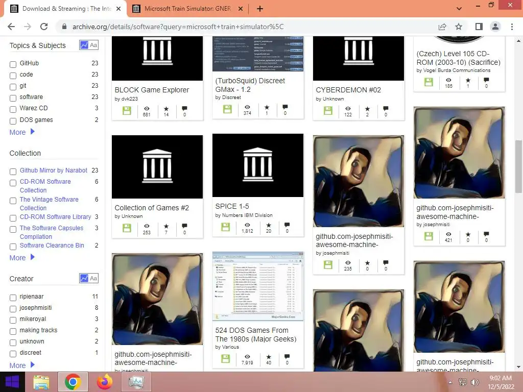Image resolution: width=523 pixels, height=392 pixels.
Task: Check Github Mirror by Narabot collection
Action: (x=13, y=171)
